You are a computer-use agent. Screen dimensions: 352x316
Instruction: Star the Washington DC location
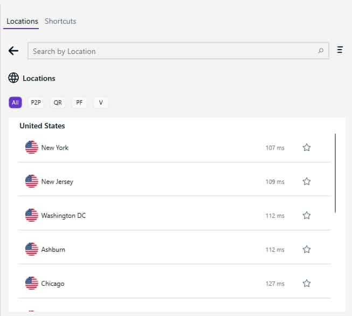tap(307, 216)
